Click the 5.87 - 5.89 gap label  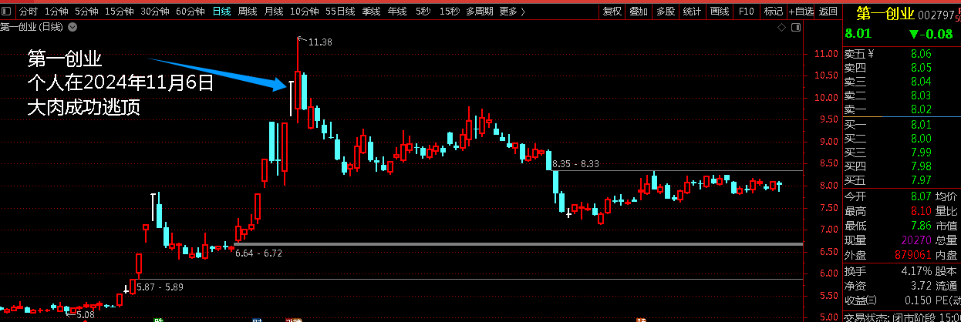coord(160,286)
